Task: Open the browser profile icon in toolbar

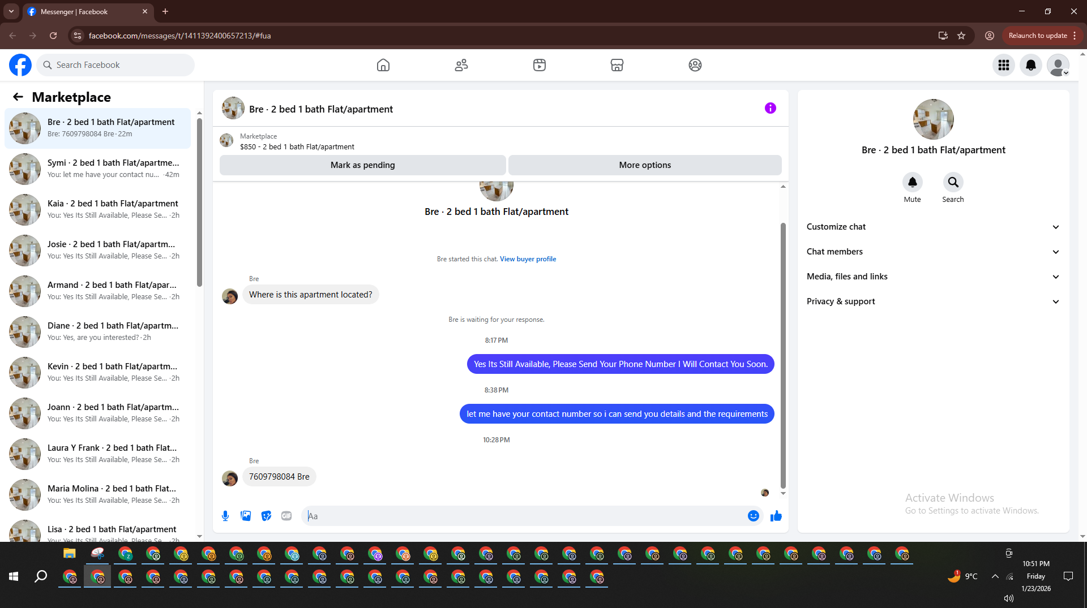Action: point(990,36)
